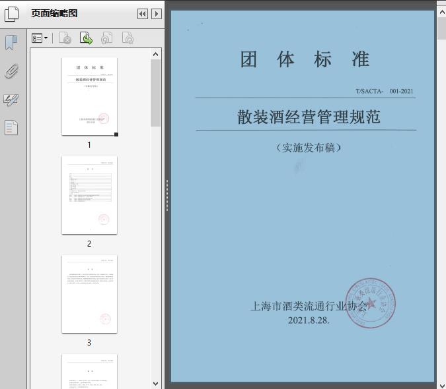This screenshot has width=446, height=389.
Task: Click the thumbnail pane scrollbar thumb
Action: pos(155,93)
